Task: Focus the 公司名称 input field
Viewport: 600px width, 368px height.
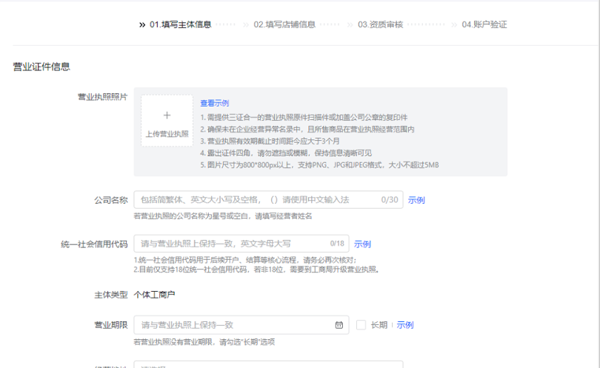Action: (268, 200)
